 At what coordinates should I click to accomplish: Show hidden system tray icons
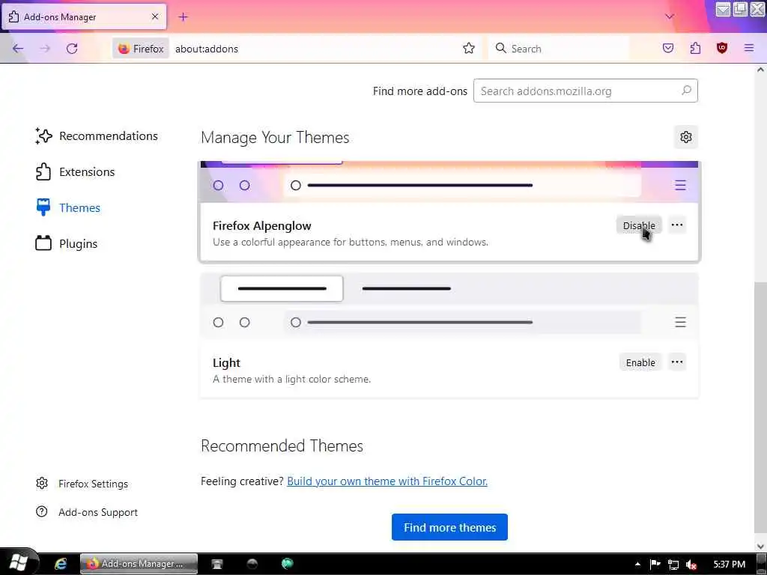(x=637, y=564)
